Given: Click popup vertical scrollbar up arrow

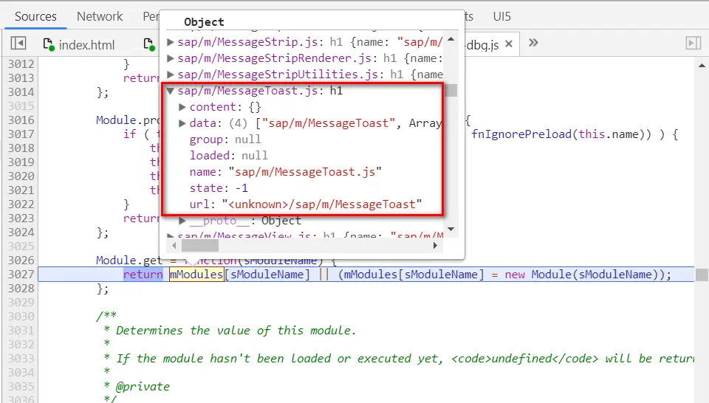Looking at the screenshot, I should pyautogui.click(x=451, y=39).
